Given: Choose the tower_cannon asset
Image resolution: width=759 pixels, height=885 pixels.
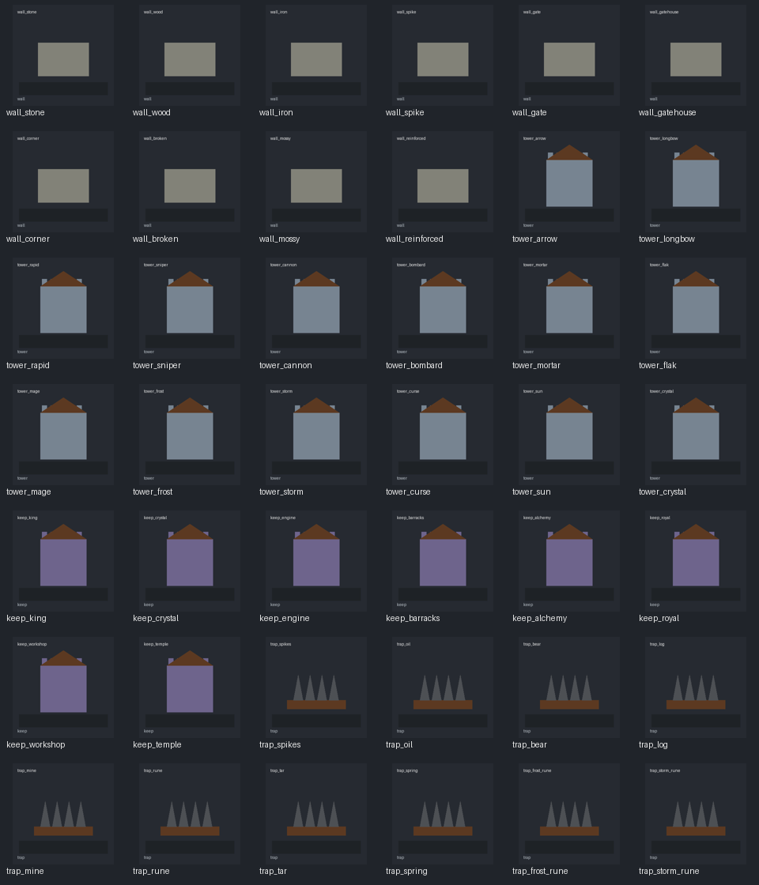Looking at the screenshot, I should 316,308.
